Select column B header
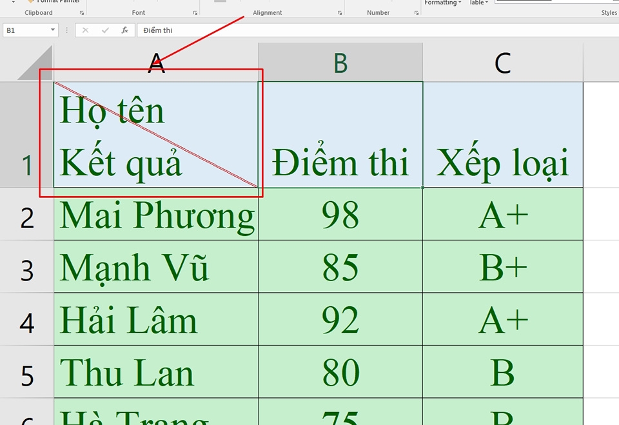The width and height of the screenshot is (619, 425). 340,63
